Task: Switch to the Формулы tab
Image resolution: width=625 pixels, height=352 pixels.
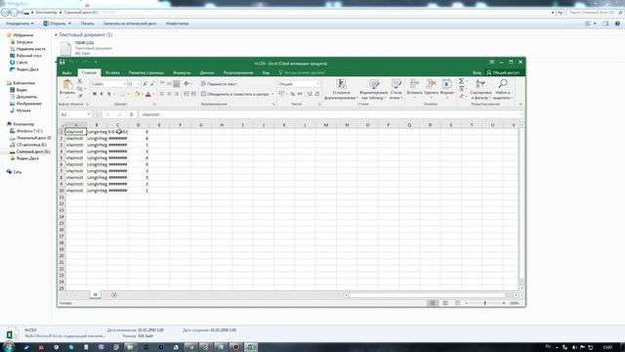Action: pyautogui.click(x=182, y=72)
